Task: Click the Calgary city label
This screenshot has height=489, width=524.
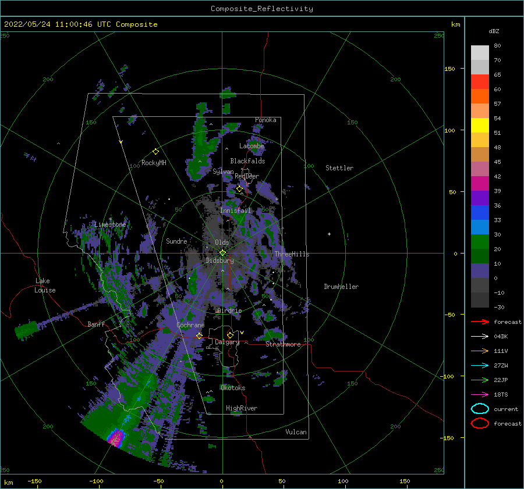Action: pos(227,342)
